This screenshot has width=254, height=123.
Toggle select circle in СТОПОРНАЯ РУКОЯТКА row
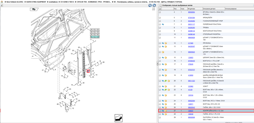[160, 34]
